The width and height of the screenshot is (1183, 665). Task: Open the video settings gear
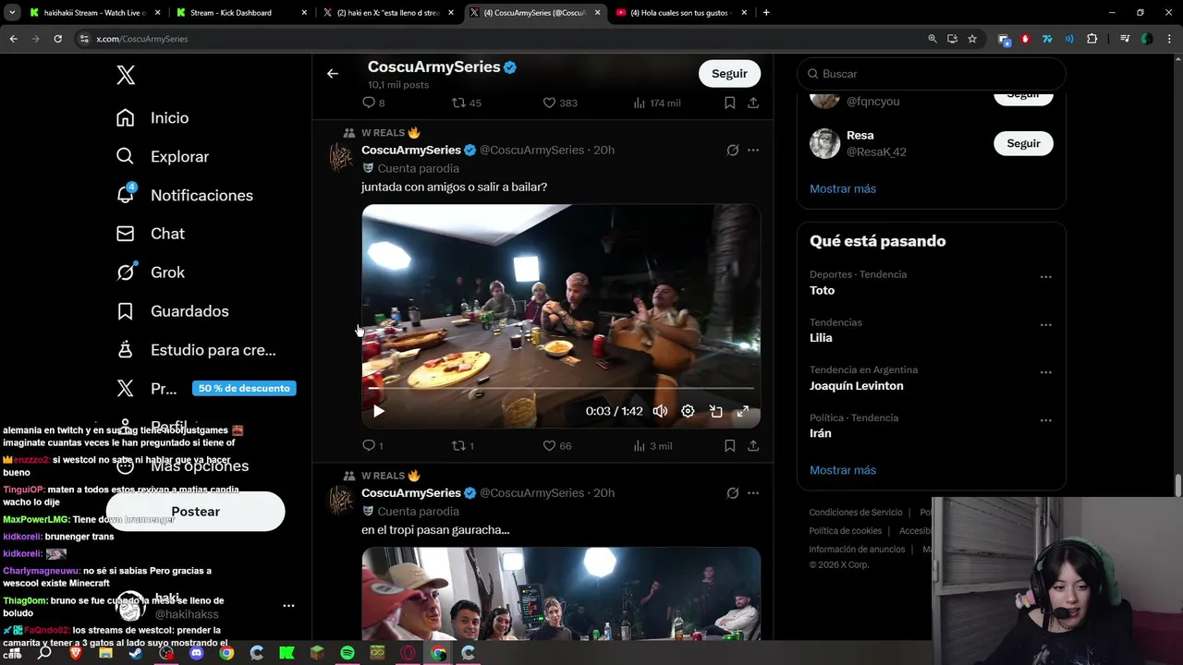(688, 411)
